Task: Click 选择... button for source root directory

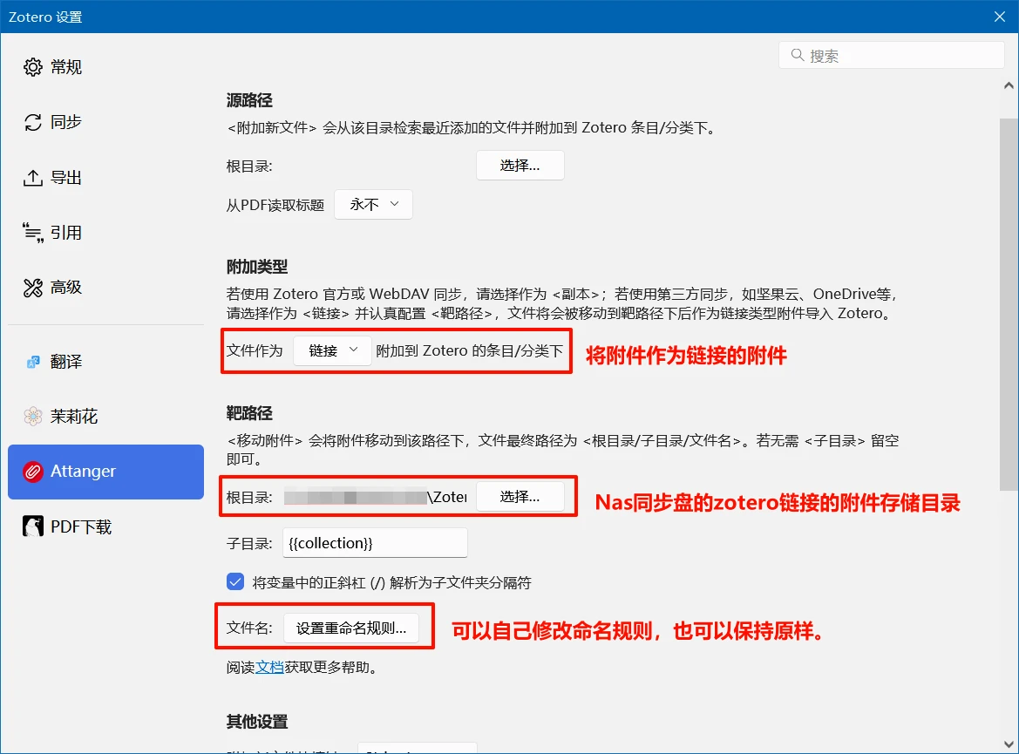Action: tap(520, 166)
